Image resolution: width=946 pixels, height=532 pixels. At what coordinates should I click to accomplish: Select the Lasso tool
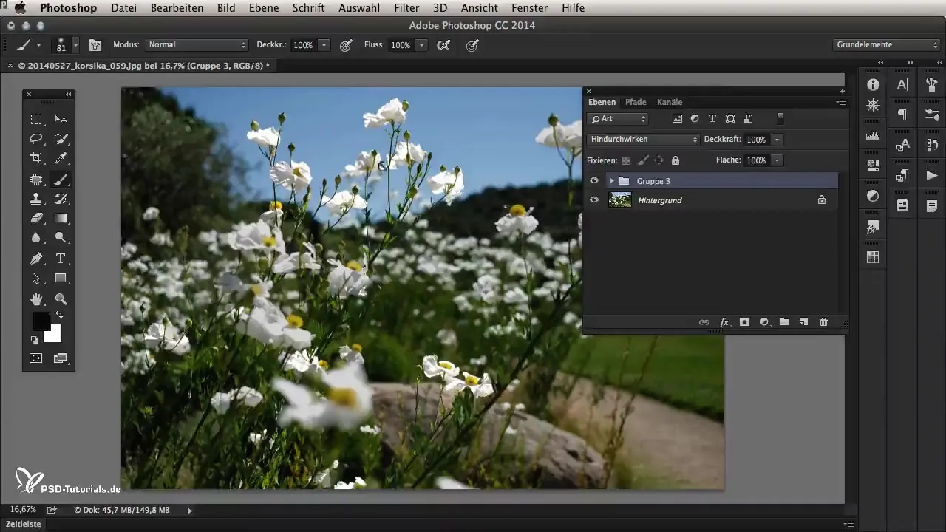[x=35, y=139]
